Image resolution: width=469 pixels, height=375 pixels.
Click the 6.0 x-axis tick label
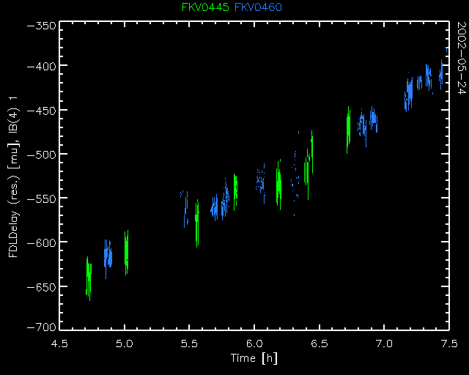[x=254, y=343]
